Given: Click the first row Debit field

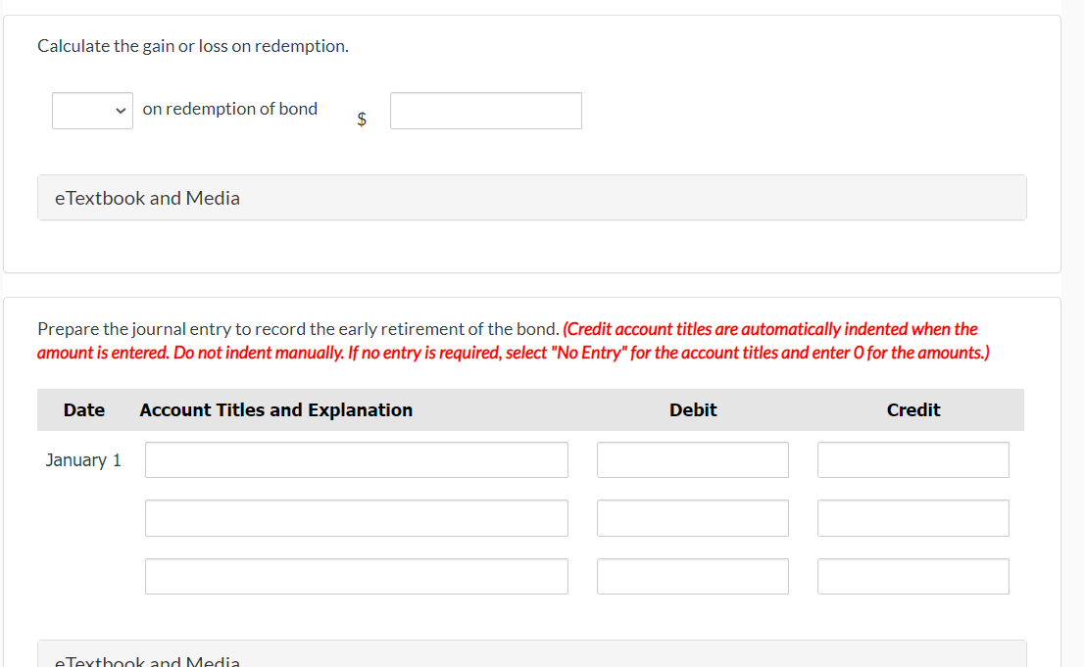Looking at the screenshot, I should point(693,459).
